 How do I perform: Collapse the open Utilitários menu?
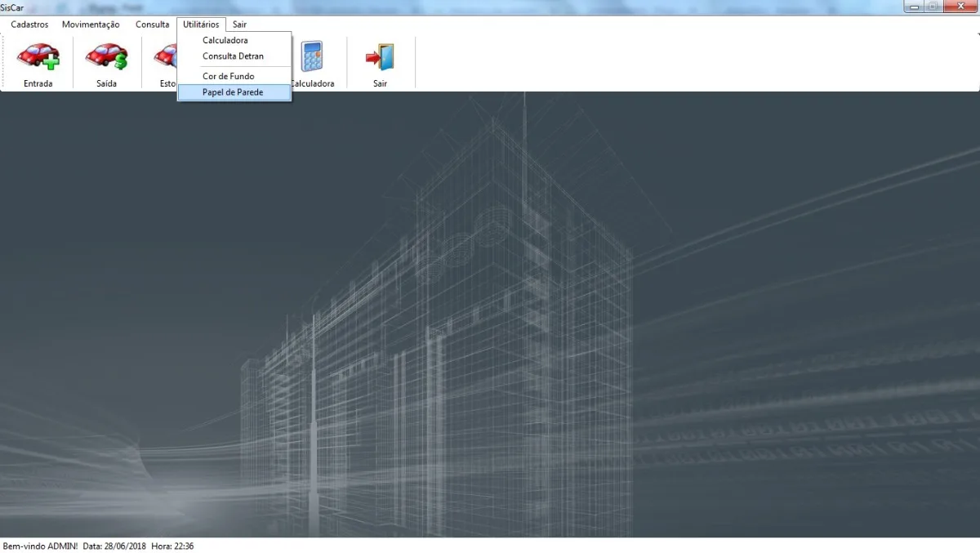[201, 25]
